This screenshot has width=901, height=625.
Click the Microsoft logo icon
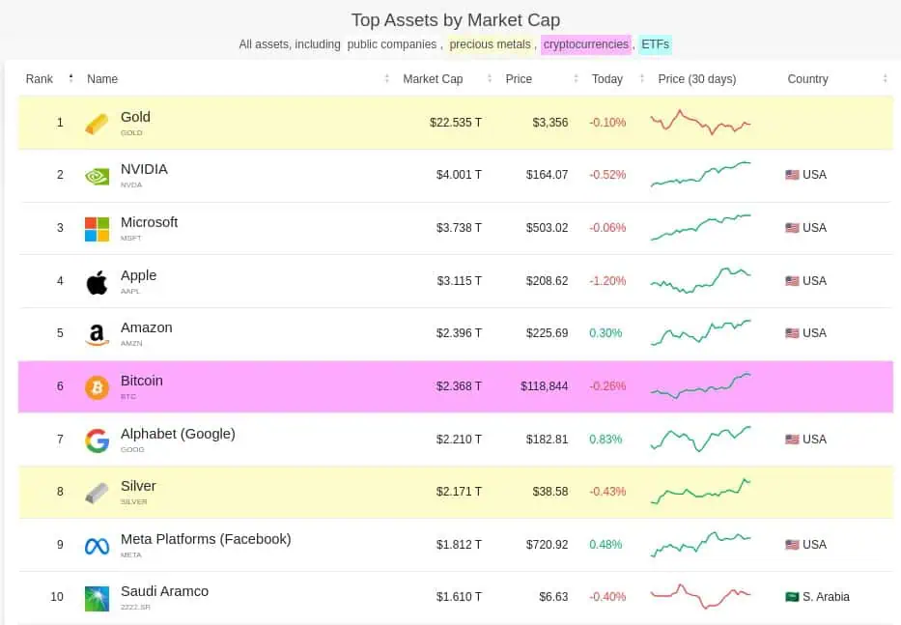tap(97, 229)
